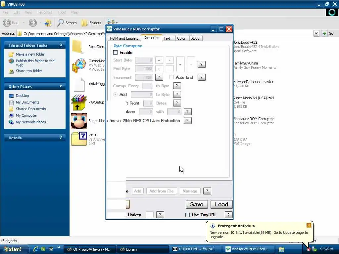Tick the Use TinyURL checkbox
The height and width of the screenshot is (254, 339).
click(x=187, y=215)
